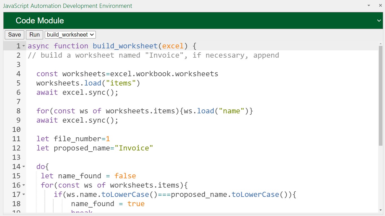This screenshot has width=385, height=216.
Task: Click line number 11 in the gutter
Action: pyautogui.click(x=17, y=139)
